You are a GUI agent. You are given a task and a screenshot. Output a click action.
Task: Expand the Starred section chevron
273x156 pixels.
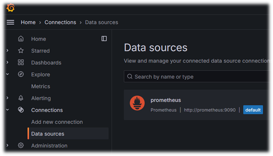(7, 50)
